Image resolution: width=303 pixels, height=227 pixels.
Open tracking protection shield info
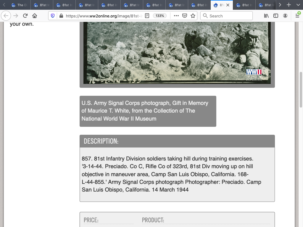53,16
